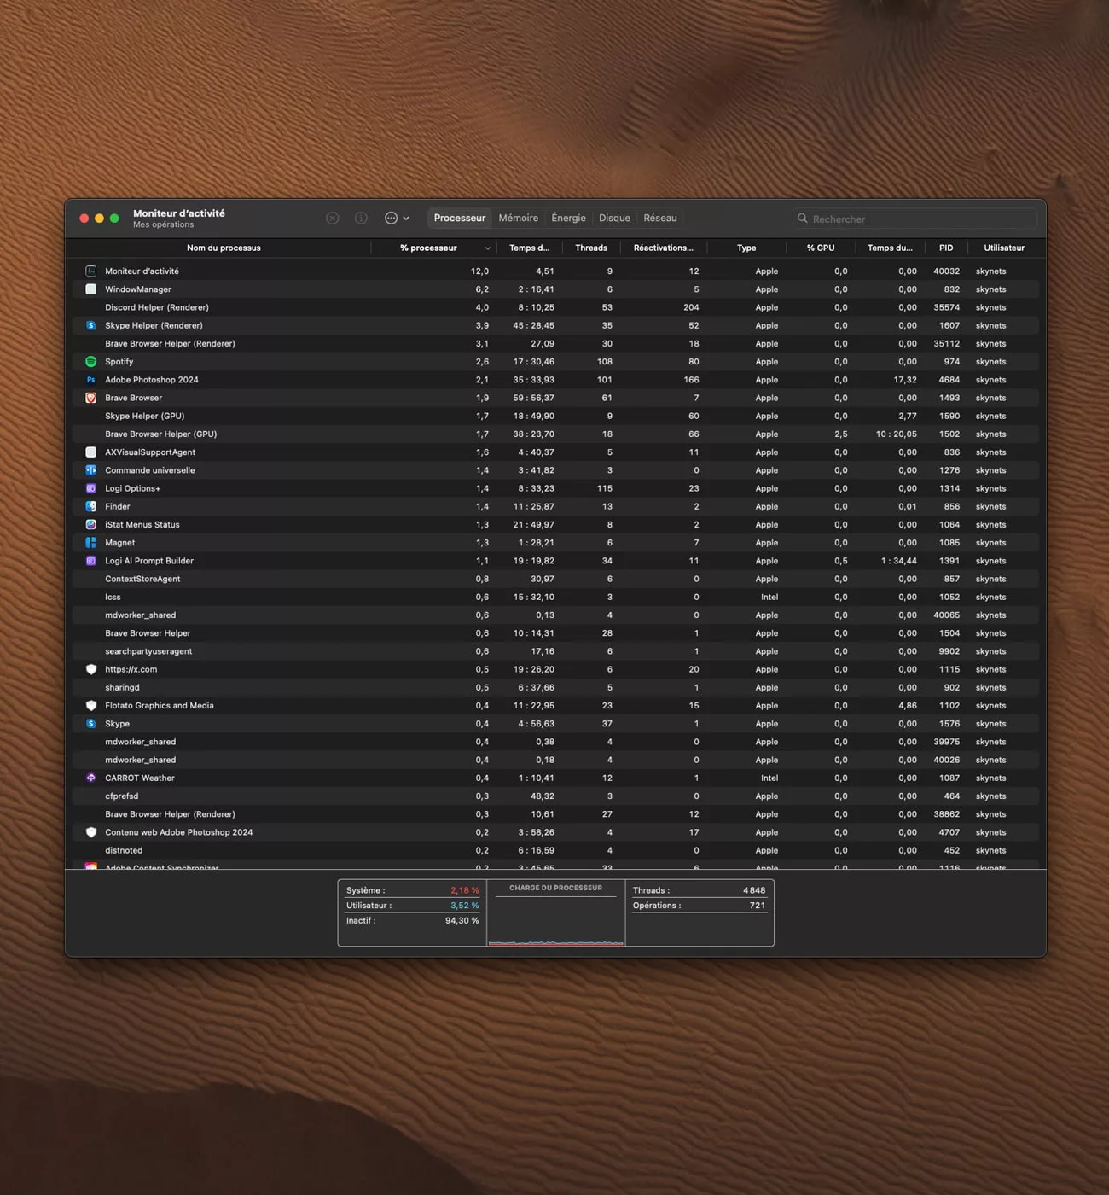Sort by Utilisateur column header
Screen dimensions: 1109x1195
click(1004, 248)
